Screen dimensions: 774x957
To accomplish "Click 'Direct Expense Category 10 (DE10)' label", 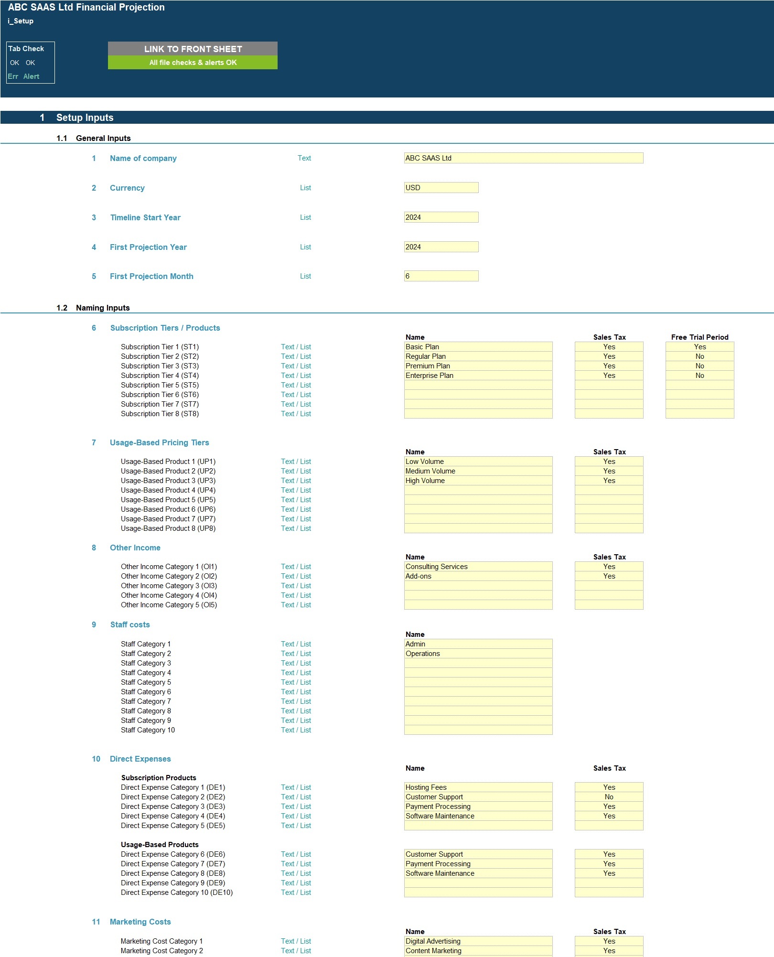I will 177,892.
